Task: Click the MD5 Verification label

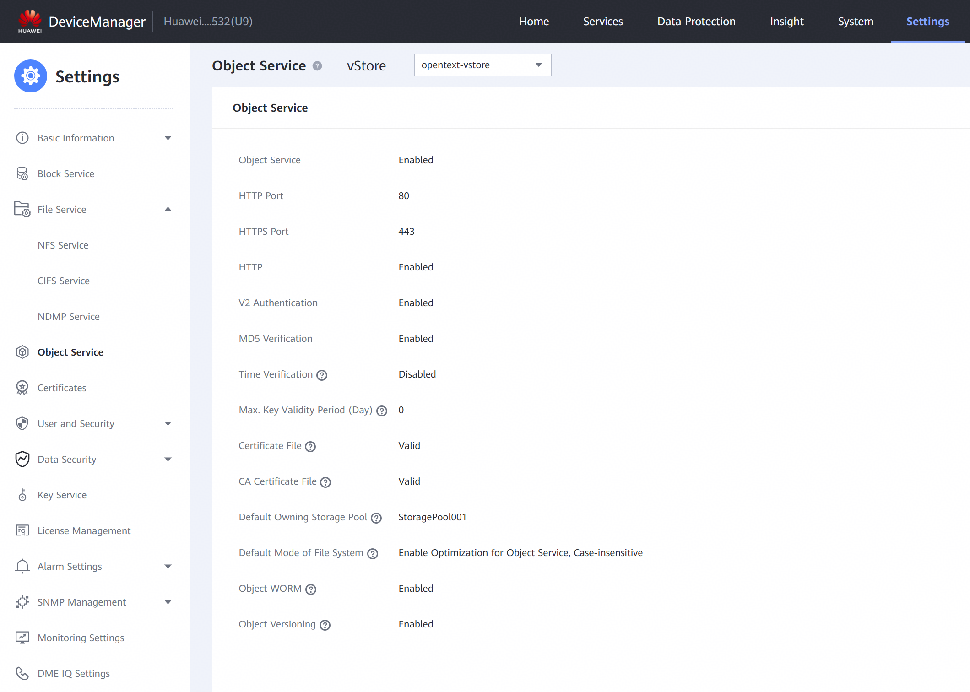Action: click(x=276, y=338)
